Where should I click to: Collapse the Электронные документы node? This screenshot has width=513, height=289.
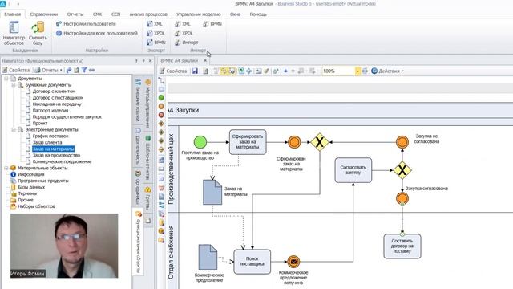[x=14, y=130]
